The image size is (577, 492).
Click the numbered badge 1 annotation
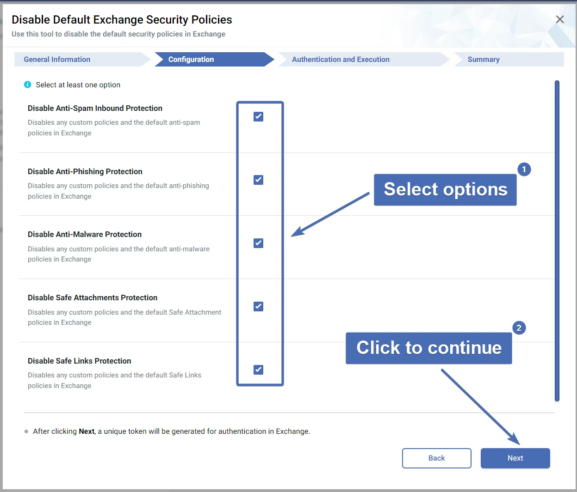(x=524, y=170)
